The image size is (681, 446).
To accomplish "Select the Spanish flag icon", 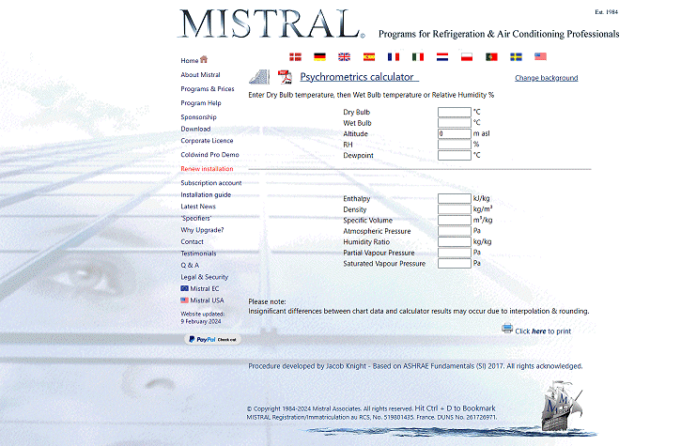I will tap(369, 56).
